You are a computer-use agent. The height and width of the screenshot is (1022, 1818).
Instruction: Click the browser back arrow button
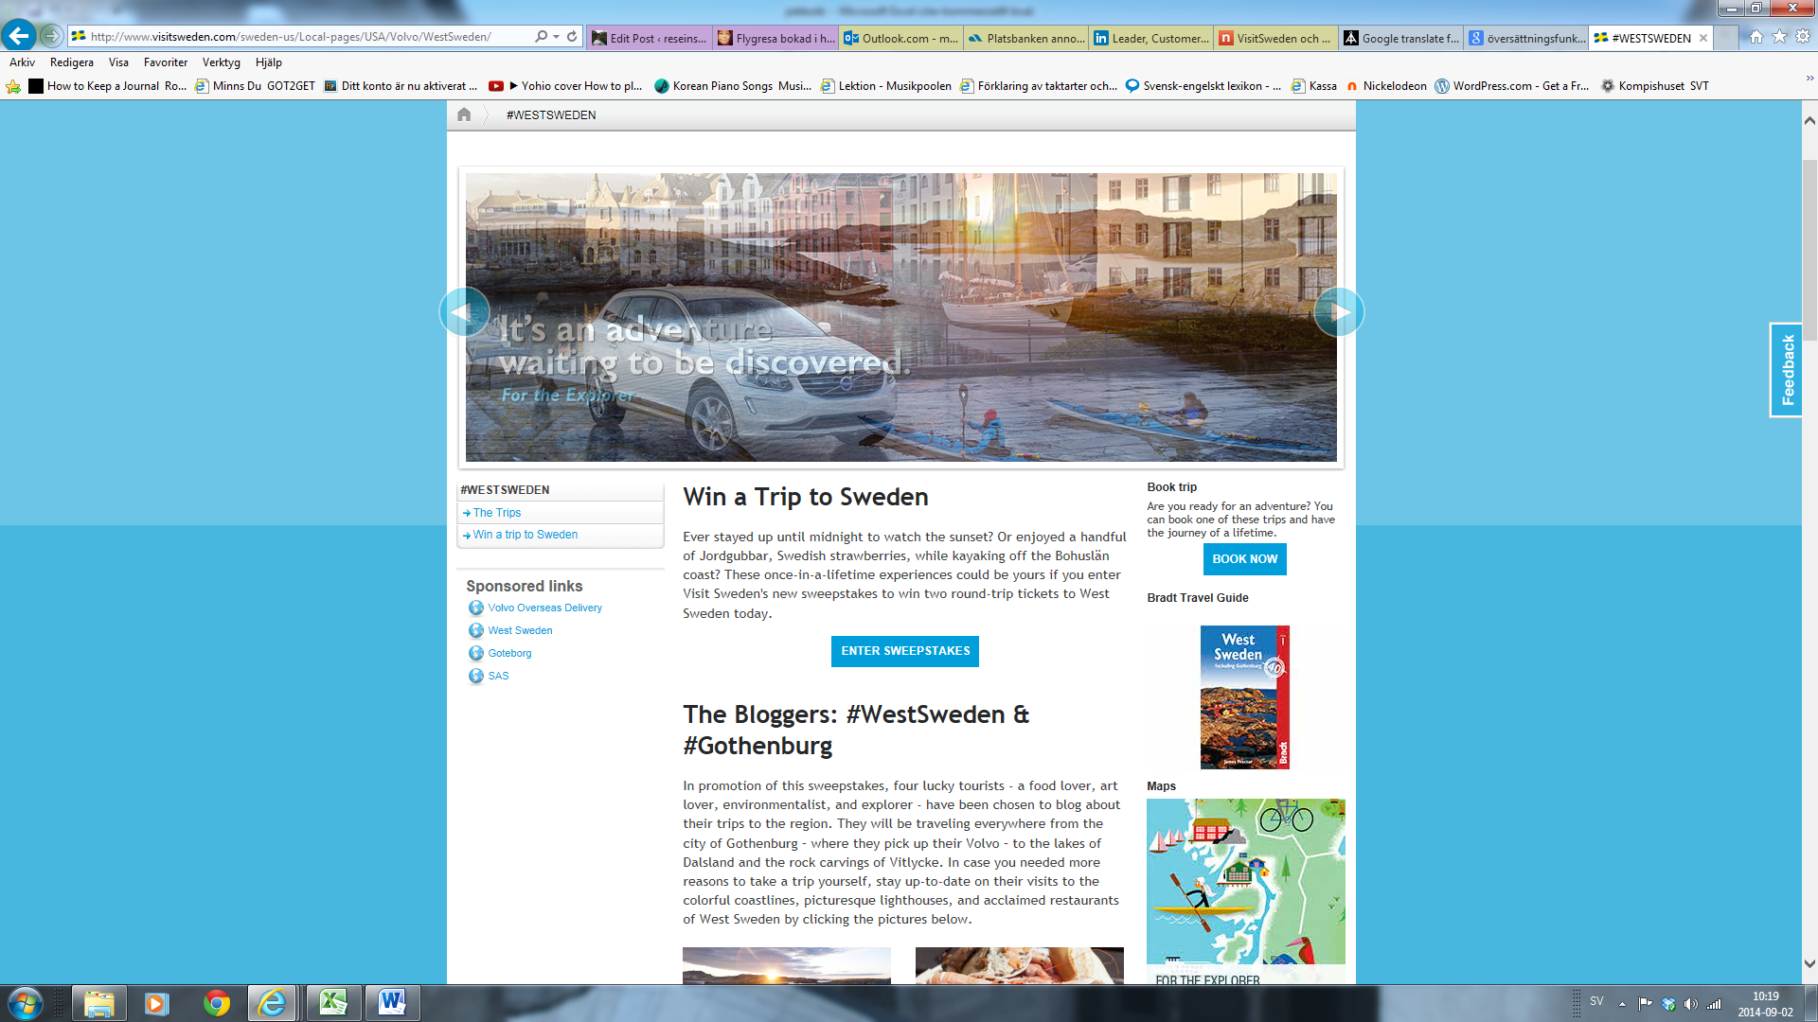pyautogui.click(x=18, y=37)
